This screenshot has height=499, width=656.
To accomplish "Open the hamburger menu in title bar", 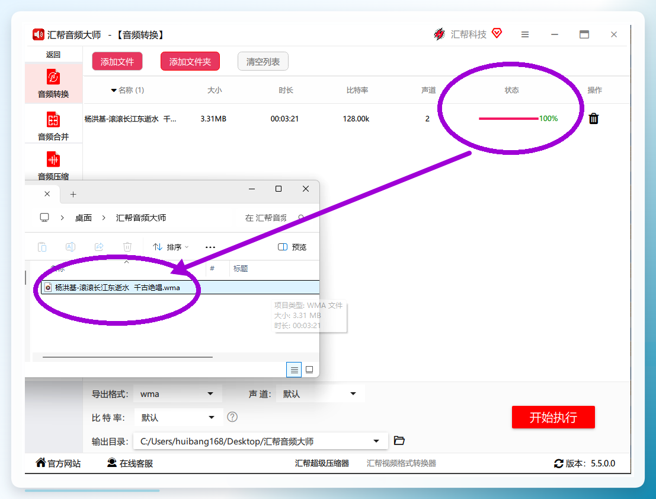I will (524, 35).
